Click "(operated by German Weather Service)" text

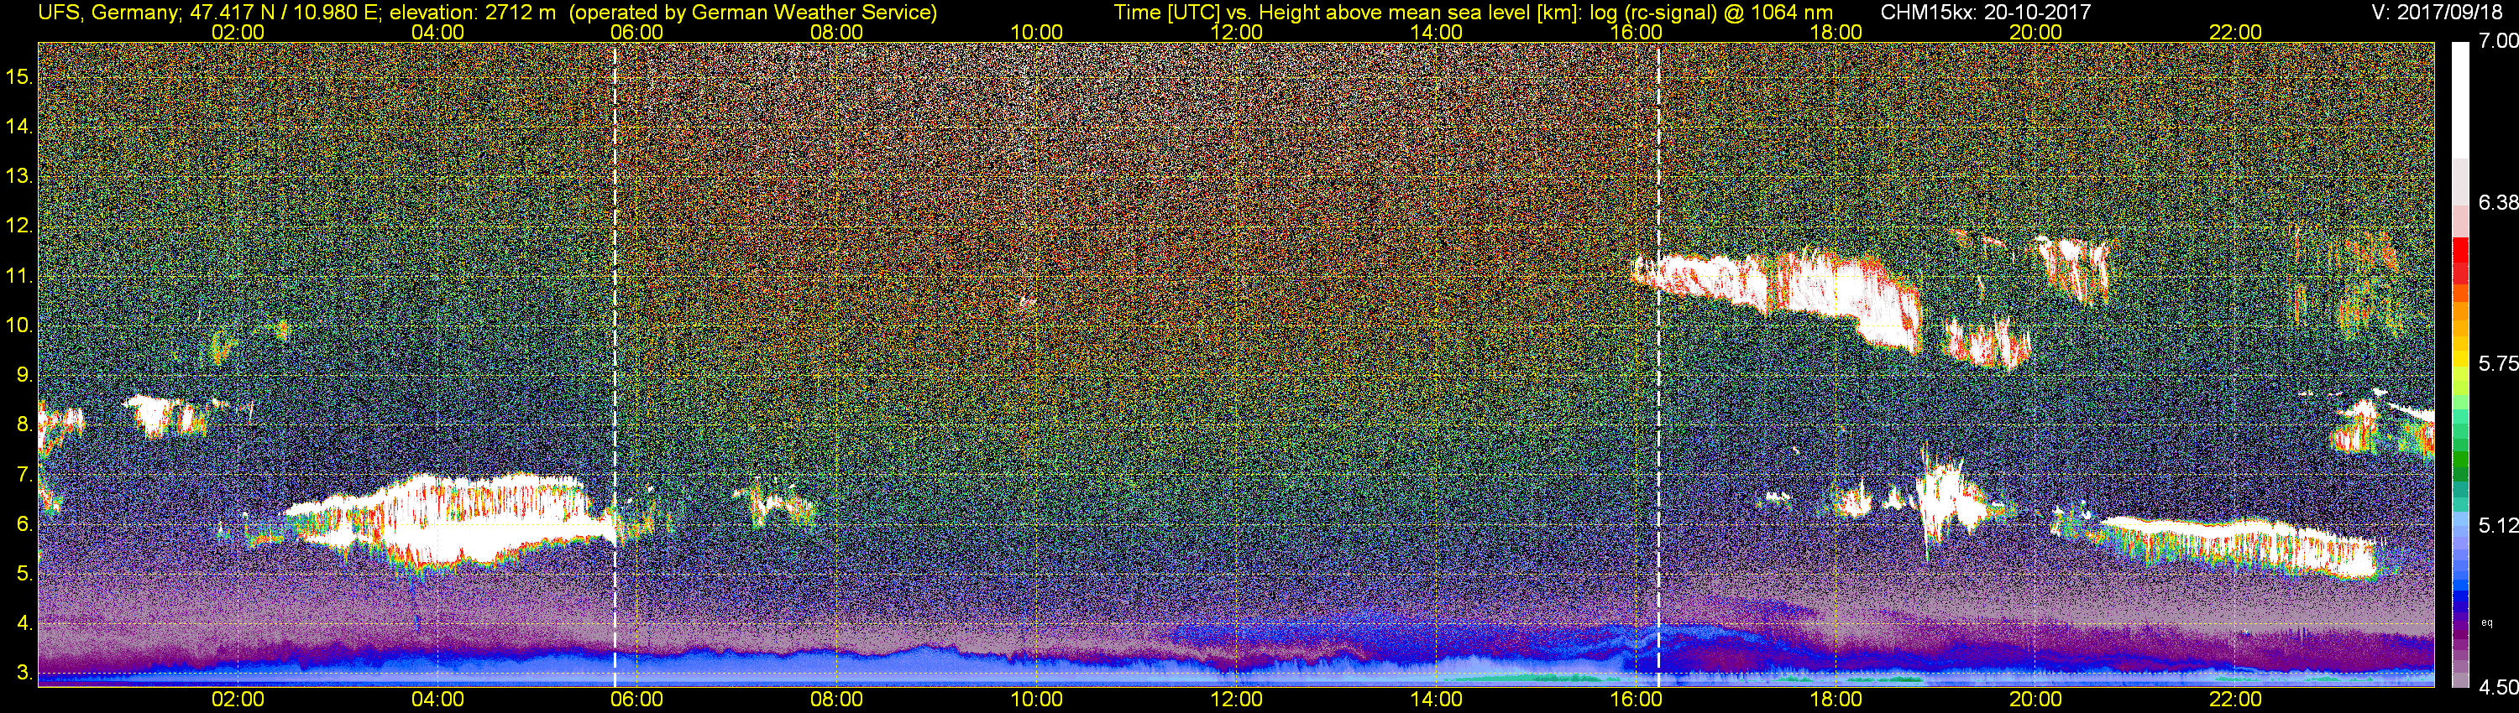click(752, 13)
